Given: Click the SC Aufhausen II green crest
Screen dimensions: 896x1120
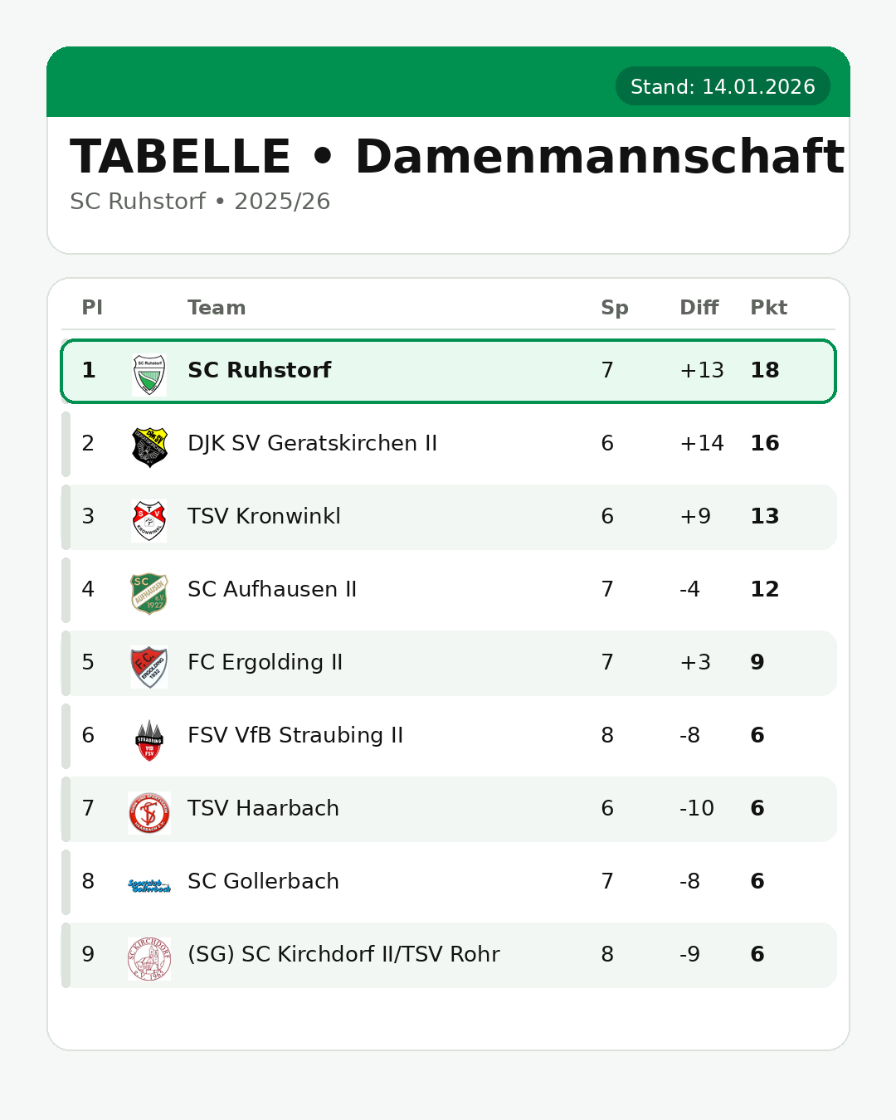Looking at the screenshot, I should pyautogui.click(x=149, y=592).
